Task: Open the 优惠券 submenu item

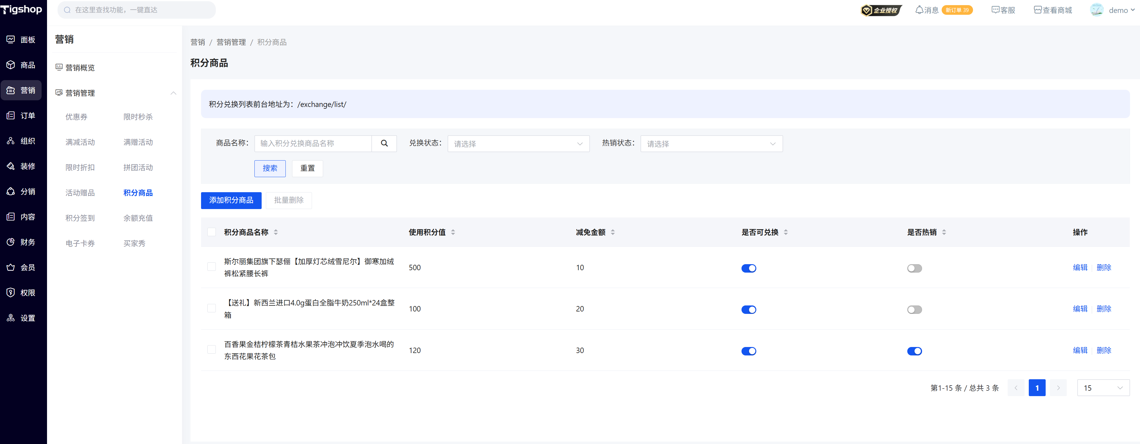Action: pos(77,117)
